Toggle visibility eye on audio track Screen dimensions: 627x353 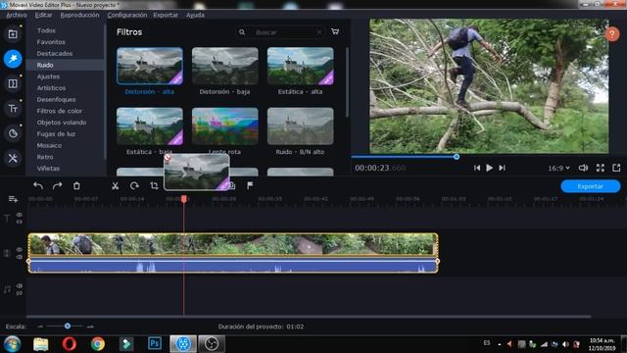(x=20, y=286)
